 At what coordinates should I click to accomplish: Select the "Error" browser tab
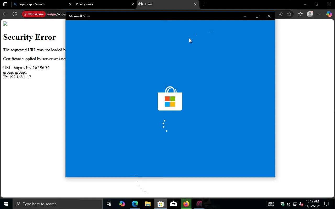(x=168, y=4)
